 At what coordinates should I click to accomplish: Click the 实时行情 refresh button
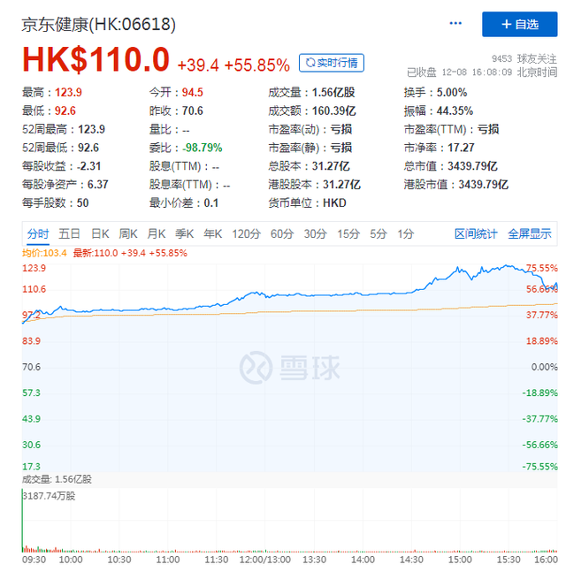point(332,63)
